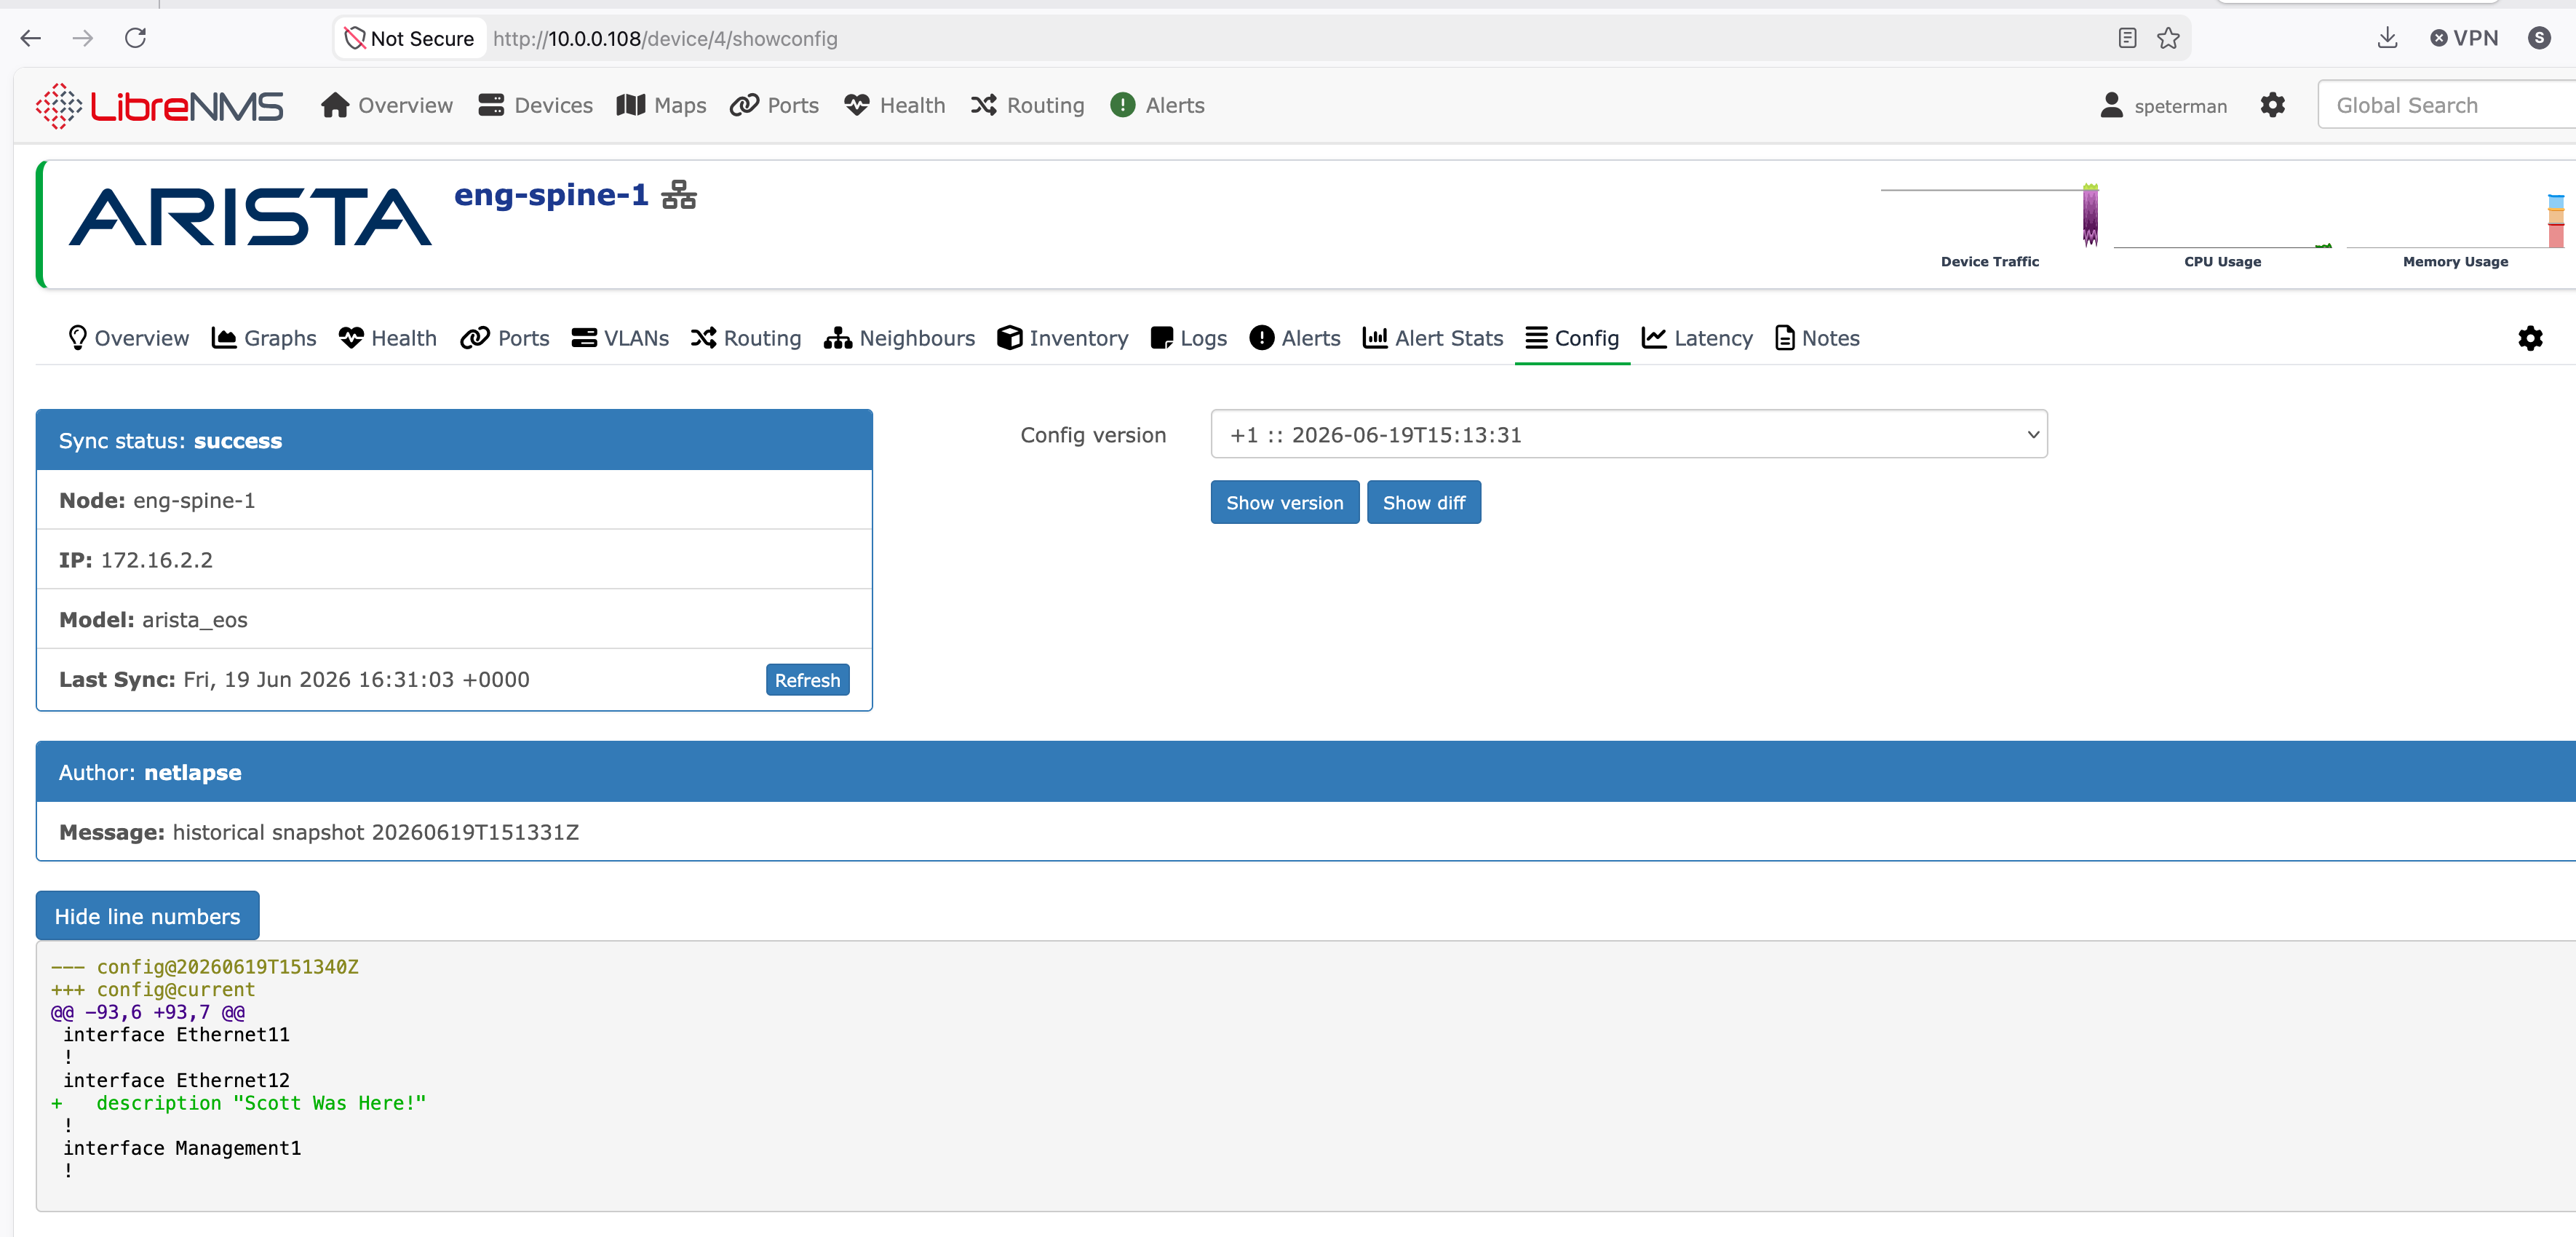Select the '@@ -93,6 +93,7 @@' hunk header
2576x1237 pixels.
pos(148,1012)
